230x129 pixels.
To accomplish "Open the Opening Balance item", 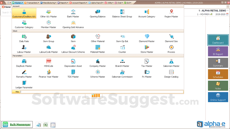I will tap(98, 14).
